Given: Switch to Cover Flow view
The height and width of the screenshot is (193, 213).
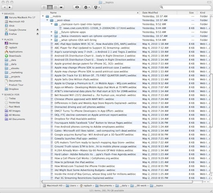Looking at the screenshot, I should click(61, 7).
